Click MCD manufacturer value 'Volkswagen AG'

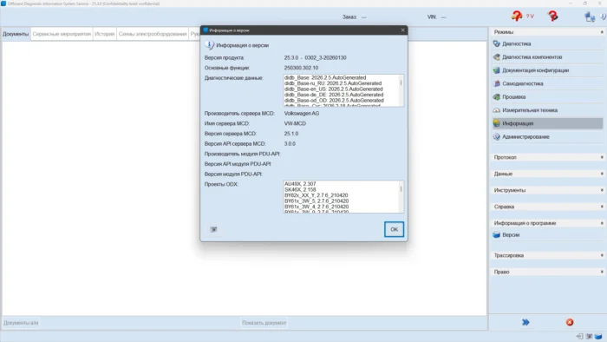coord(302,114)
